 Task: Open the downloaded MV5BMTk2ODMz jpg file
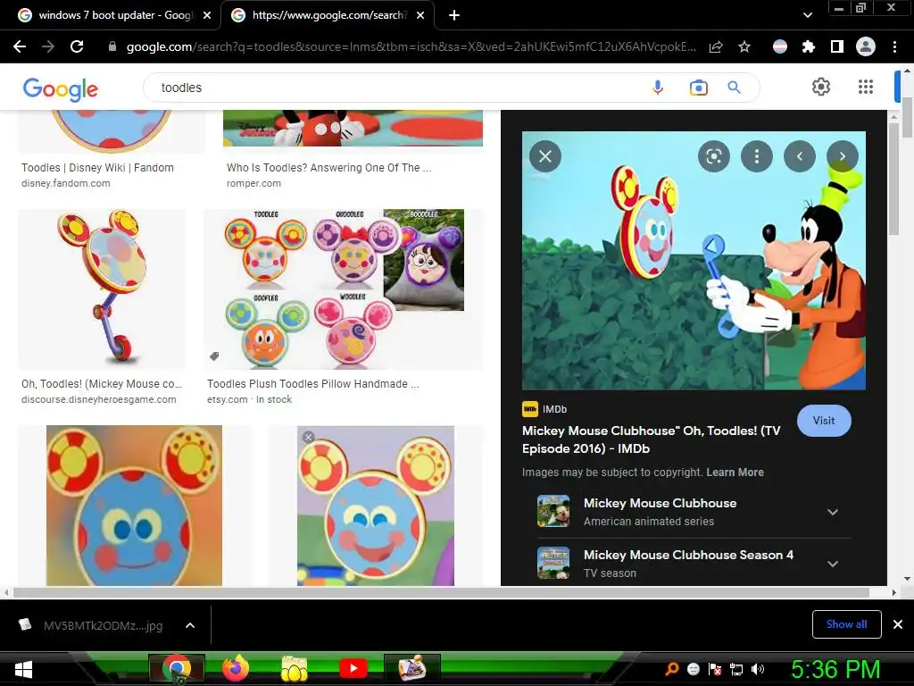[x=103, y=625]
